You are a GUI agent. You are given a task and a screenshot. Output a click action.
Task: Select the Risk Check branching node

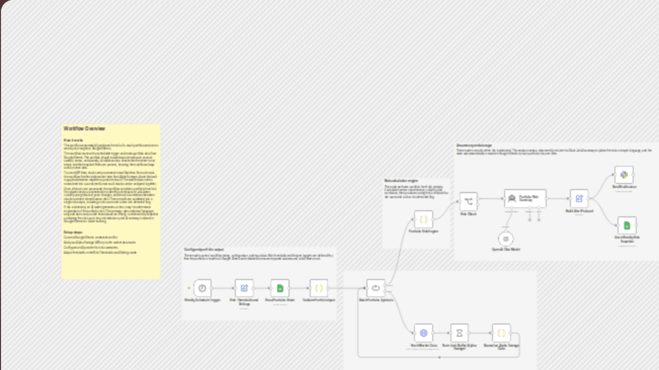coord(469,201)
